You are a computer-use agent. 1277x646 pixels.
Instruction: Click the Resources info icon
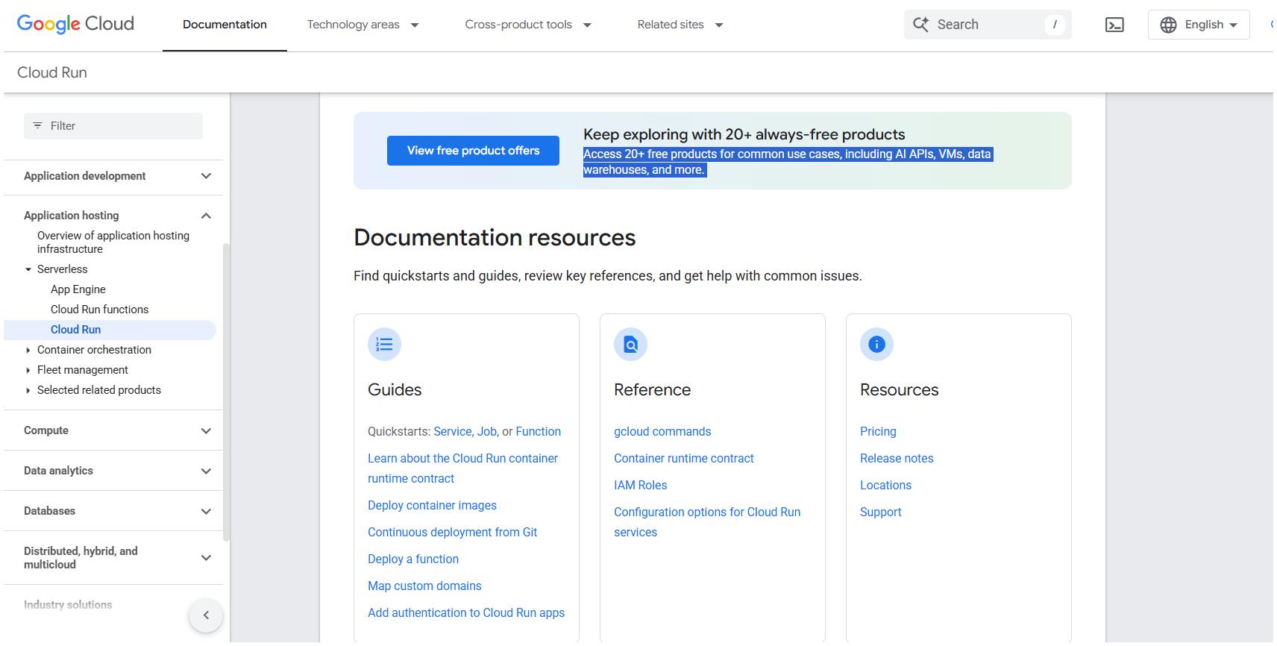[x=877, y=345]
